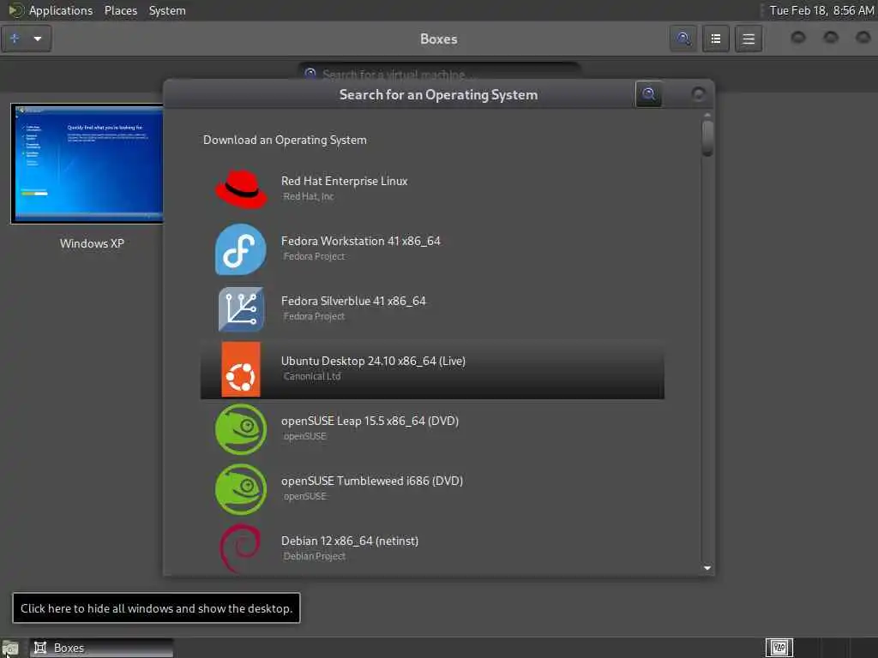Click the openSUSE Leap logo icon
The width and height of the screenshot is (878, 658).
click(x=241, y=429)
